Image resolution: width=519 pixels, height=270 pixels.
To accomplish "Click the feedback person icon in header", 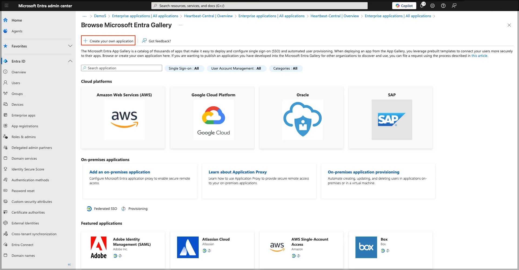I will [x=454, y=6].
